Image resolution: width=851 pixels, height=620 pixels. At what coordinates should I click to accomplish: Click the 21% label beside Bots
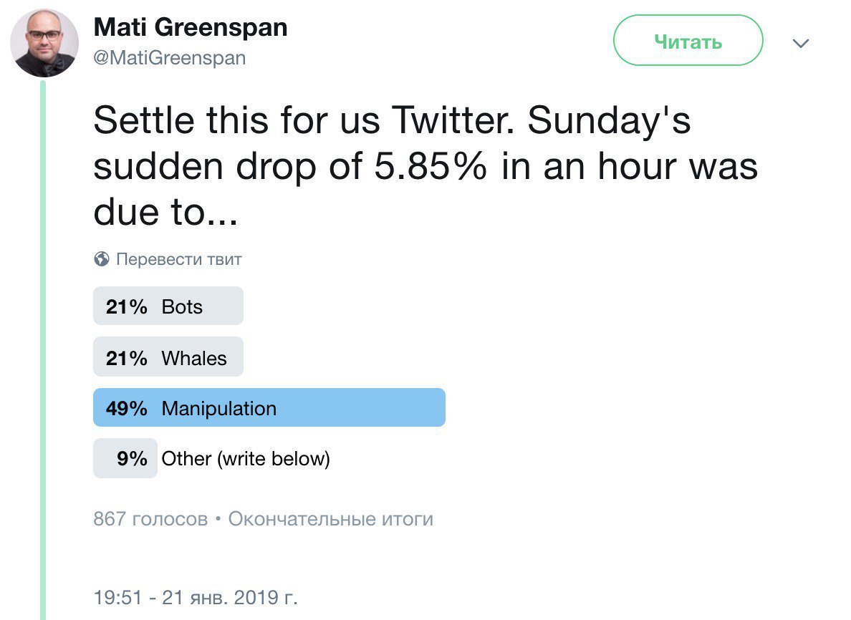pyautogui.click(x=127, y=306)
